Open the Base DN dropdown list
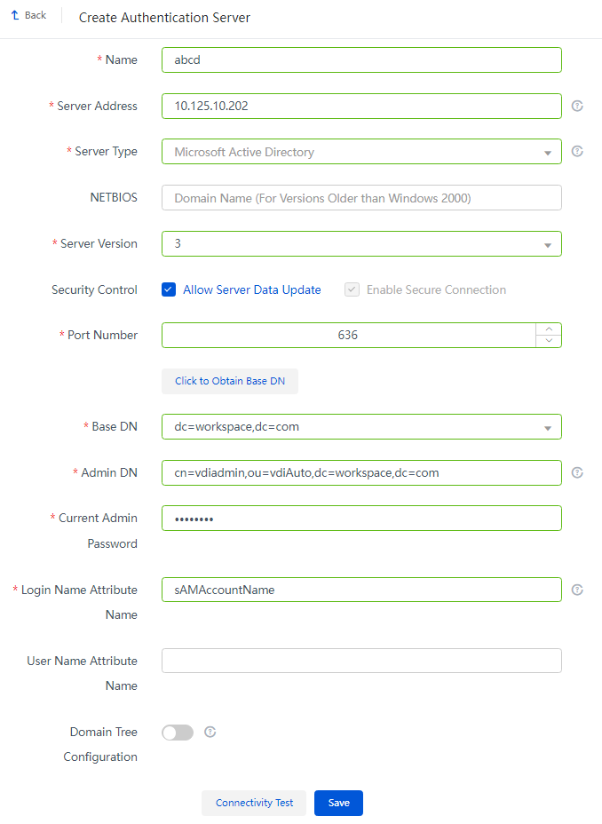The width and height of the screenshot is (602, 824). point(361,427)
